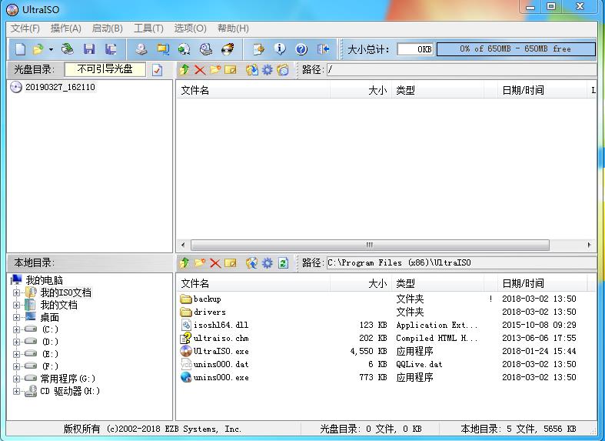Create new folder in local pane toolbar
The image size is (605, 441).
pyautogui.click(x=200, y=263)
